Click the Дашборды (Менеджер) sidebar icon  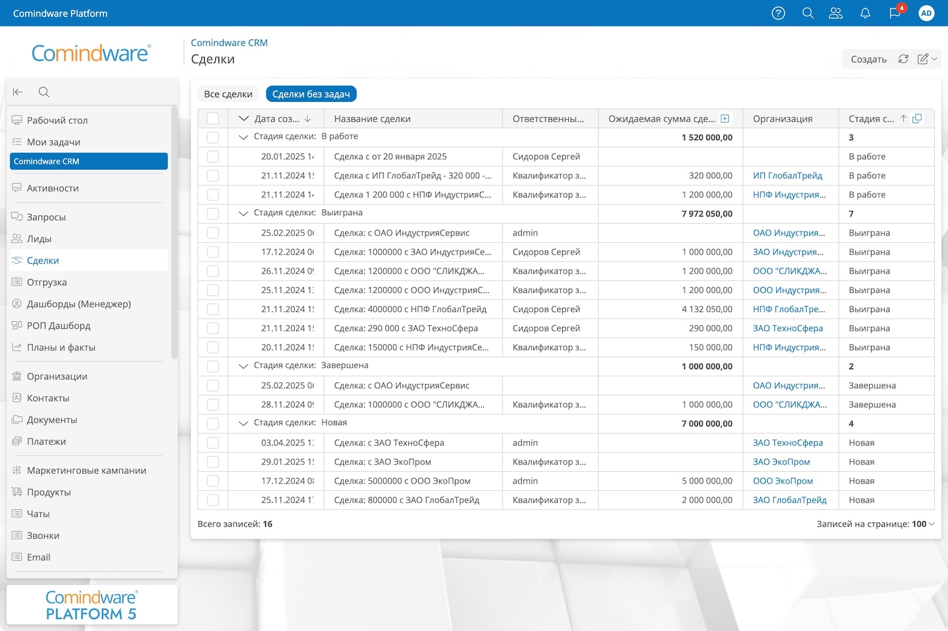tap(17, 304)
